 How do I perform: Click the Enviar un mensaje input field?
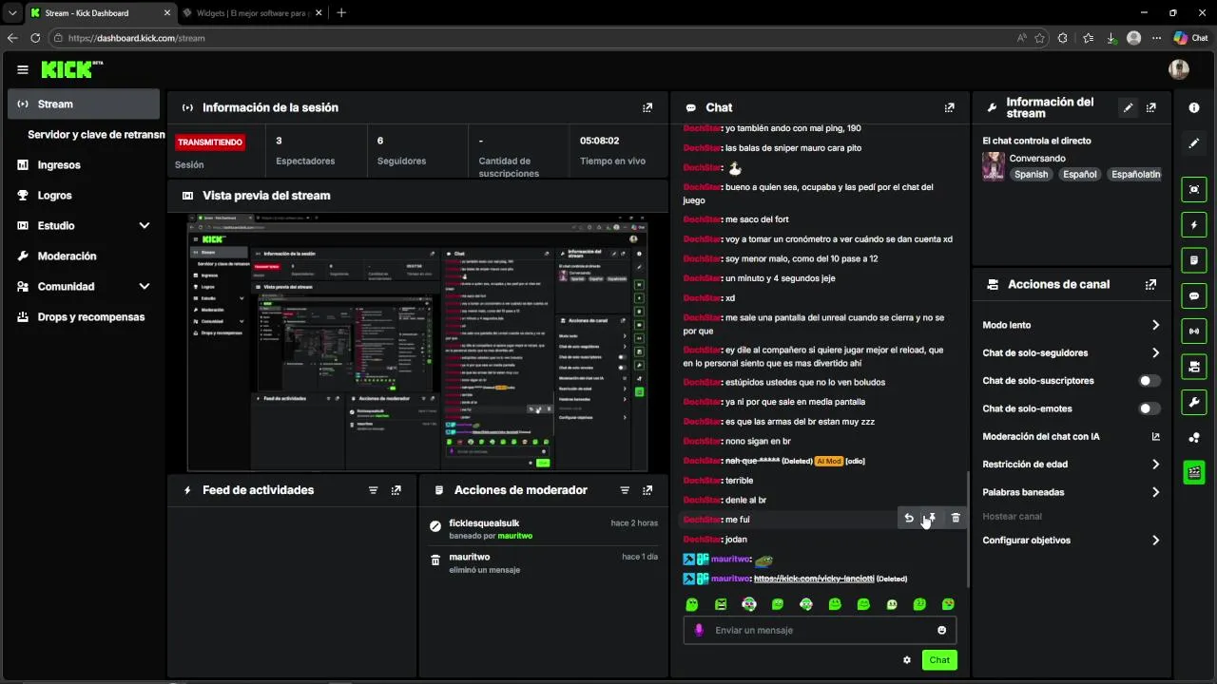coord(820,630)
